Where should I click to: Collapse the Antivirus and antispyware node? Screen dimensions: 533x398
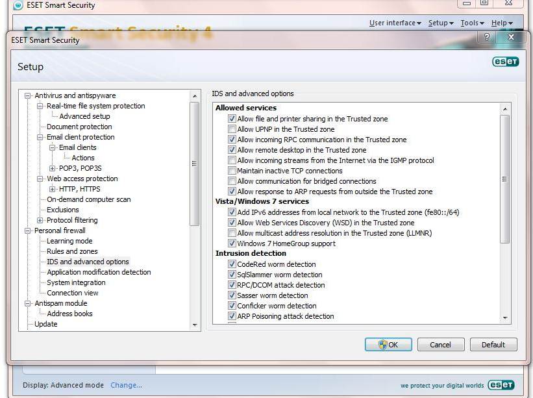27,96
